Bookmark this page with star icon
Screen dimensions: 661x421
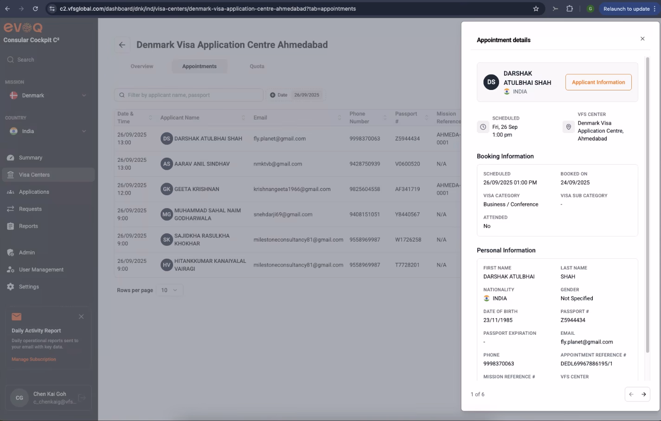click(x=536, y=9)
